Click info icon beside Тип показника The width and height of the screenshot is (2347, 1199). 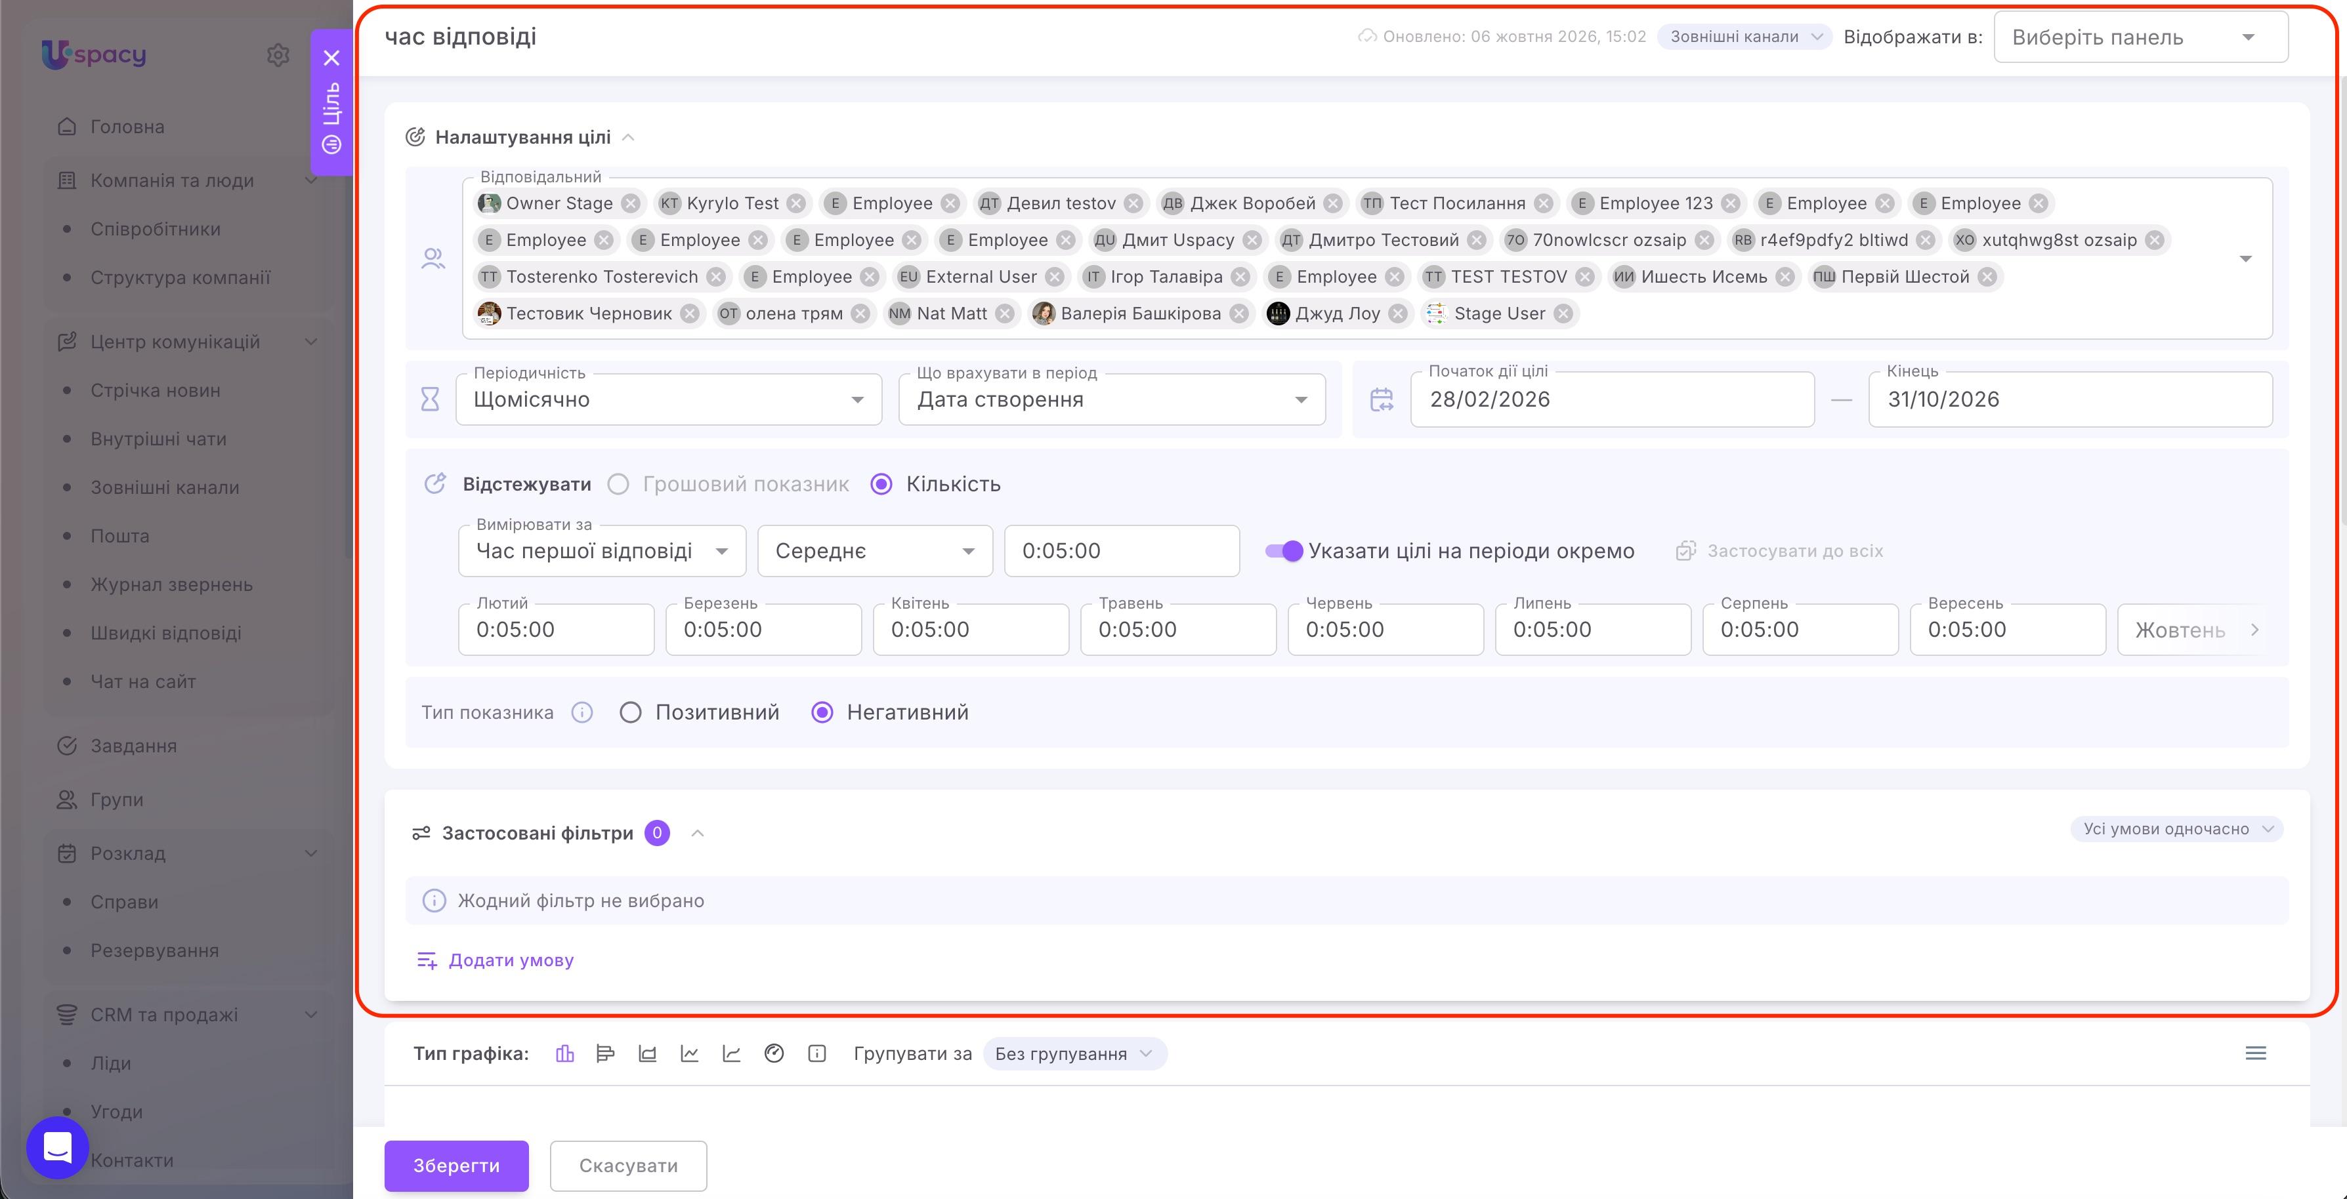582,712
